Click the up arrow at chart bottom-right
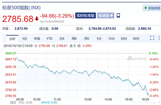This screenshot has width=161, height=105. click(x=154, y=103)
